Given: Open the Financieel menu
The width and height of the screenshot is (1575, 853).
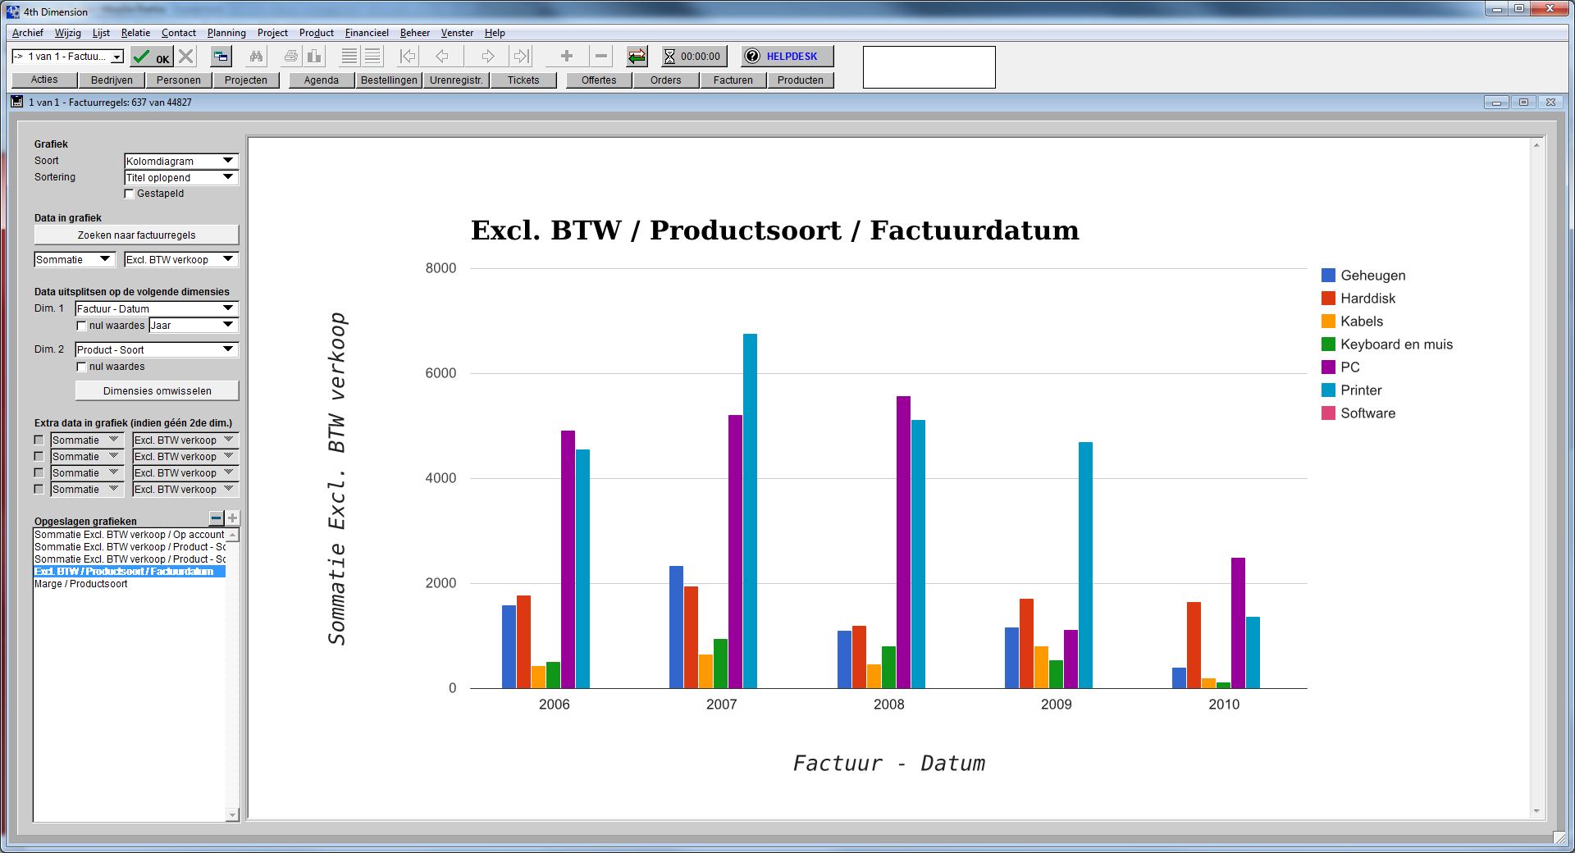Looking at the screenshot, I should 366,33.
